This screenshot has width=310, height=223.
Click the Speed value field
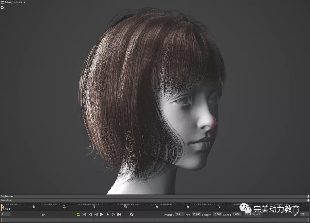pyautogui.click(x=237, y=214)
